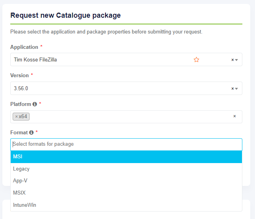Clear the selected Version 3.56.0 x

click(232, 89)
